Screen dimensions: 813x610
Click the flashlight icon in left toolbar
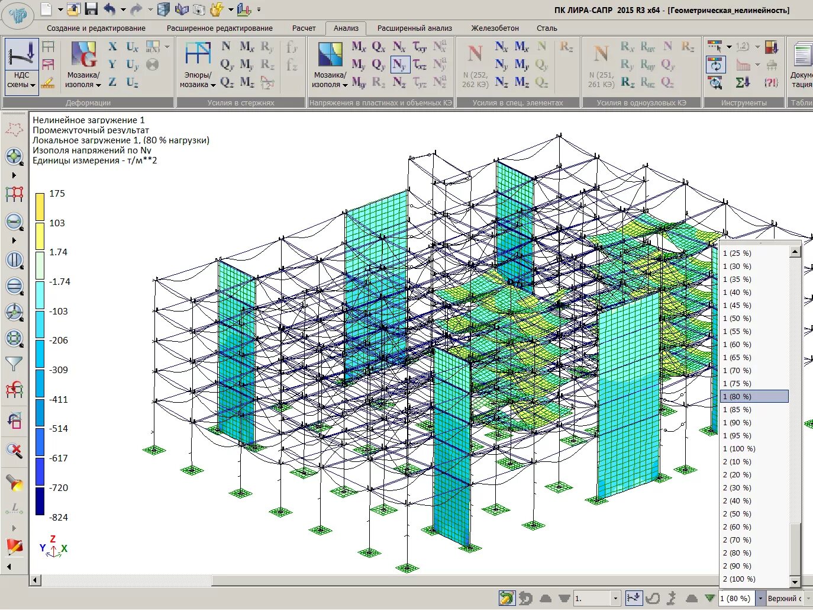pos(14,483)
